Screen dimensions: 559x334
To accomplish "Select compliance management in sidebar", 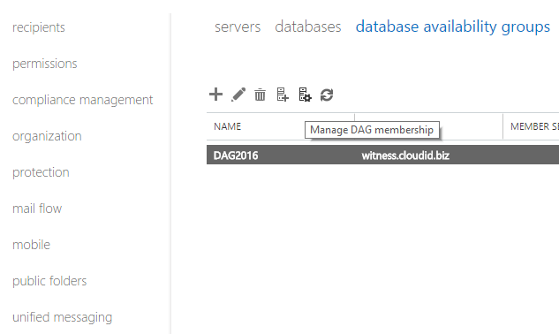I will click(82, 100).
